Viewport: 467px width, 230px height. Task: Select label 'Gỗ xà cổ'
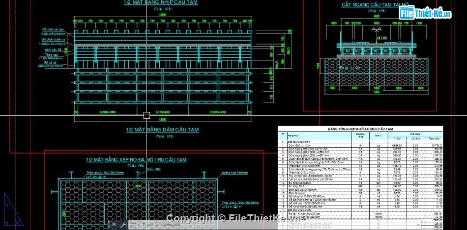50,62
